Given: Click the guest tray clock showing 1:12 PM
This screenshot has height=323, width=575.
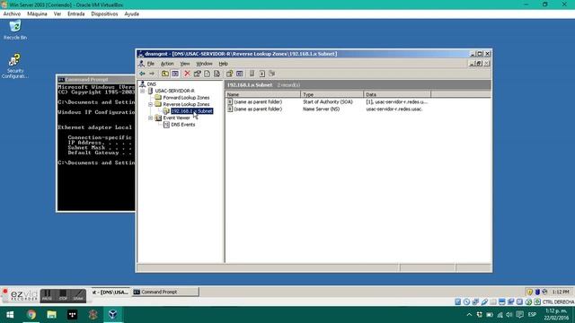Looking at the screenshot, I should click(x=561, y=292).
